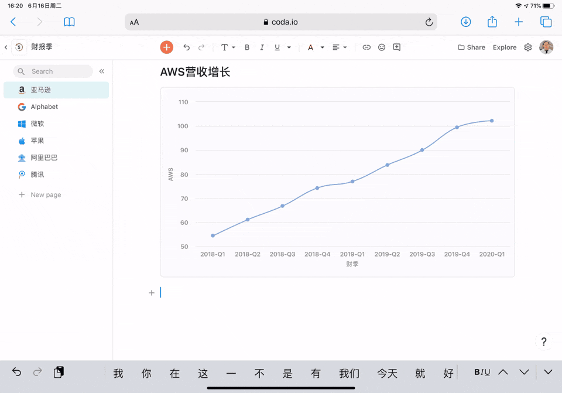Go back with chevron beside doc icon
562x393 pixels.
pos(6,47)
